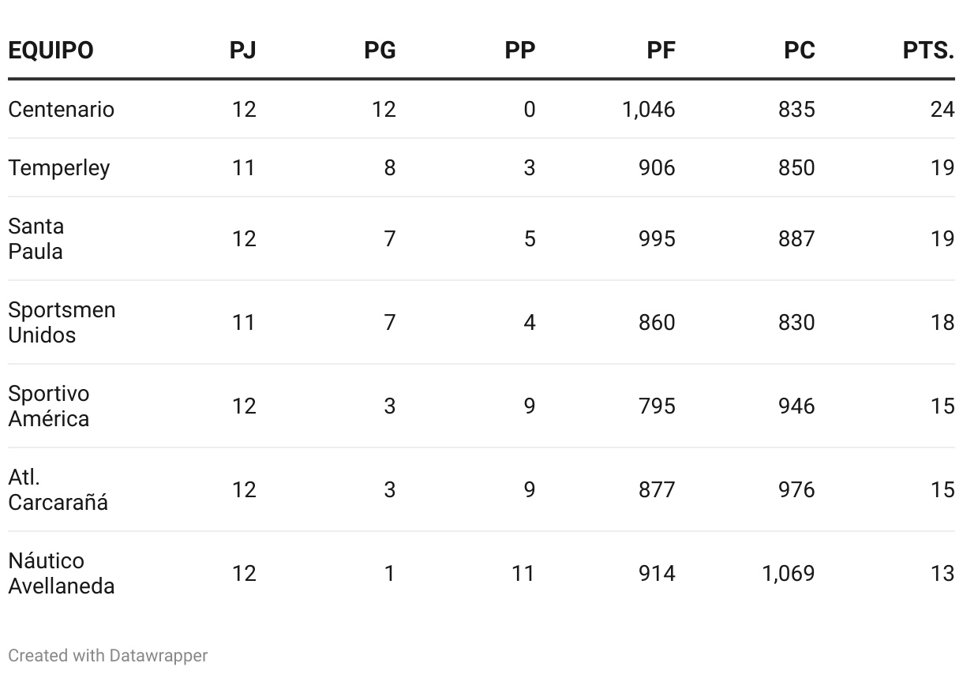This screenshot has width=963, height=674.
Task: Click Centenario's 24 points total
Action: pos(942,109)
